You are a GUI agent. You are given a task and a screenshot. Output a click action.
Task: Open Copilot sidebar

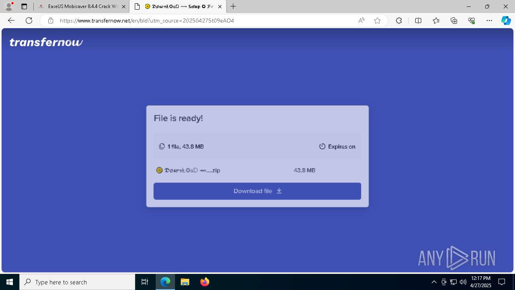[x=506, y=21]
